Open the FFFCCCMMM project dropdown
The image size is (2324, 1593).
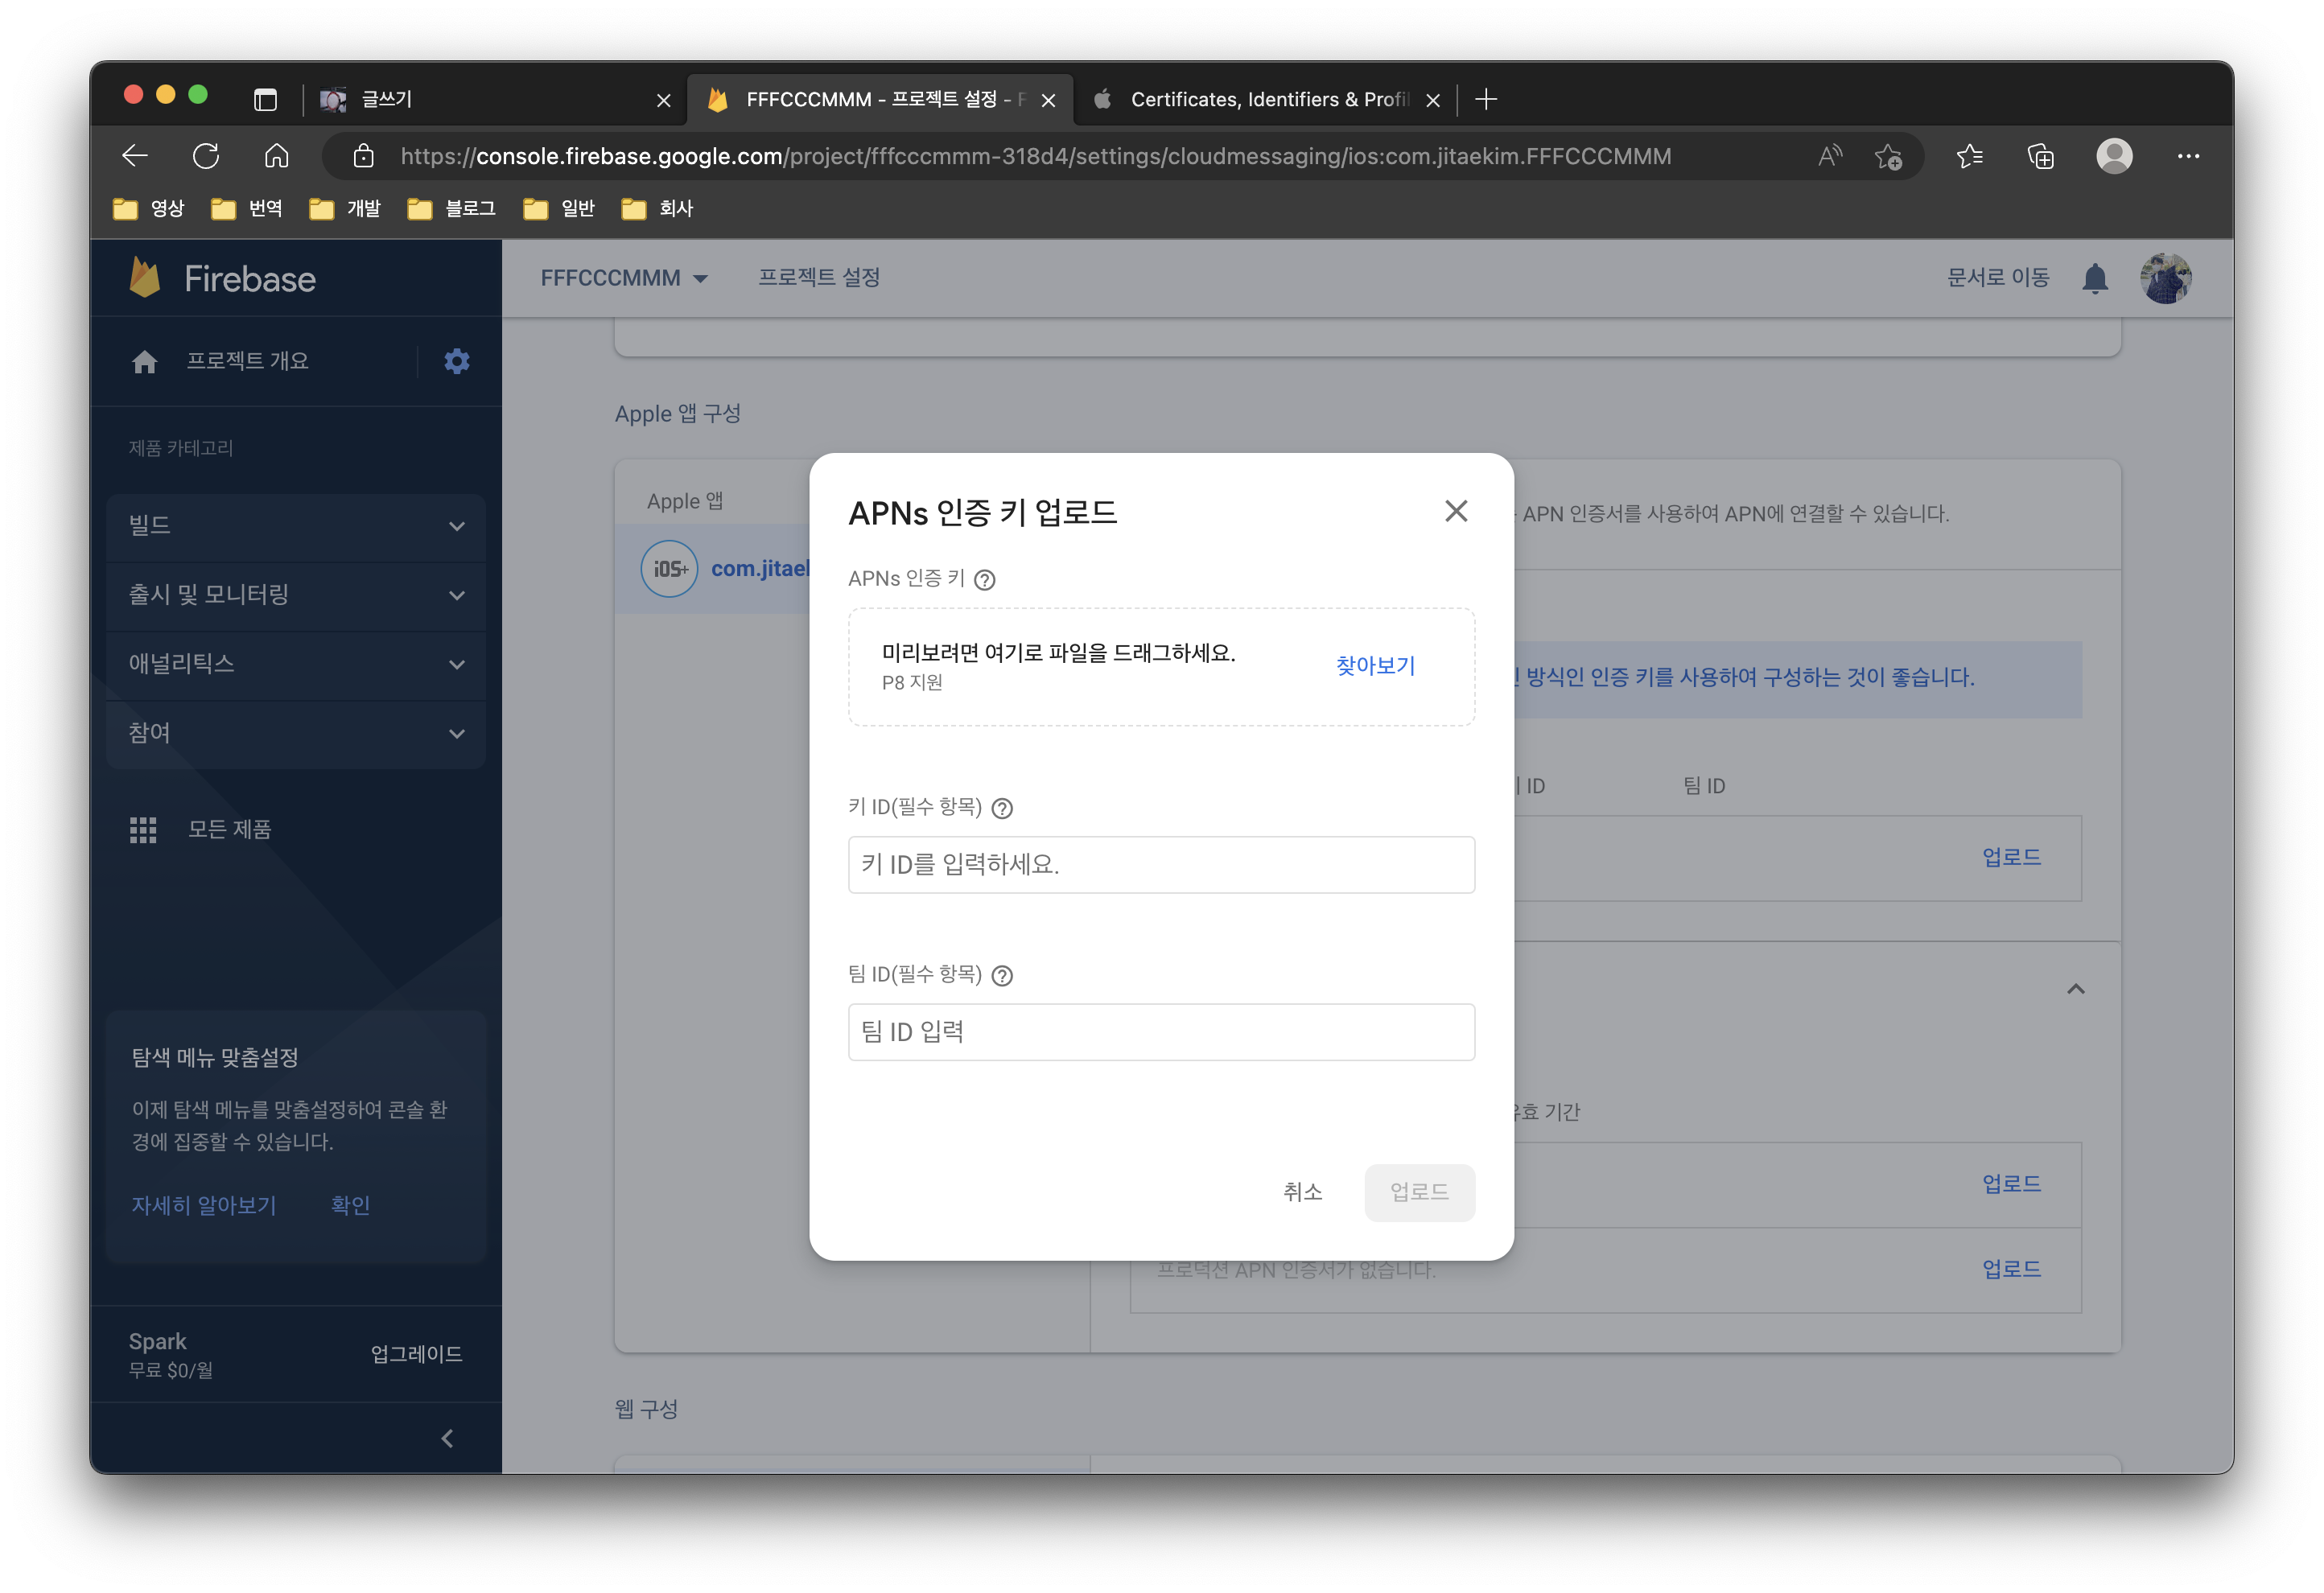624,278
